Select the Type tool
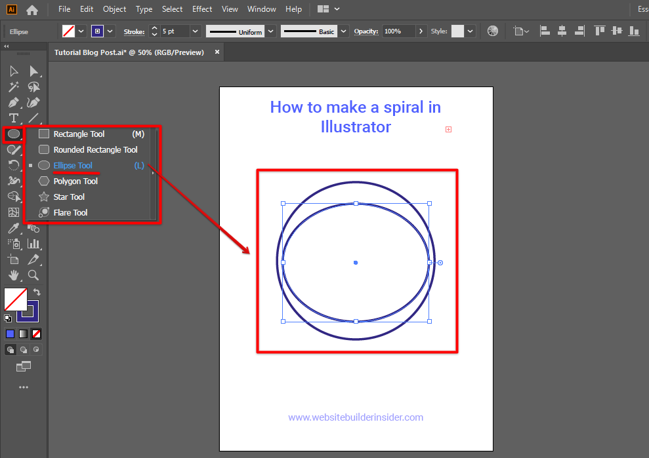 click(x=14, y=118)
